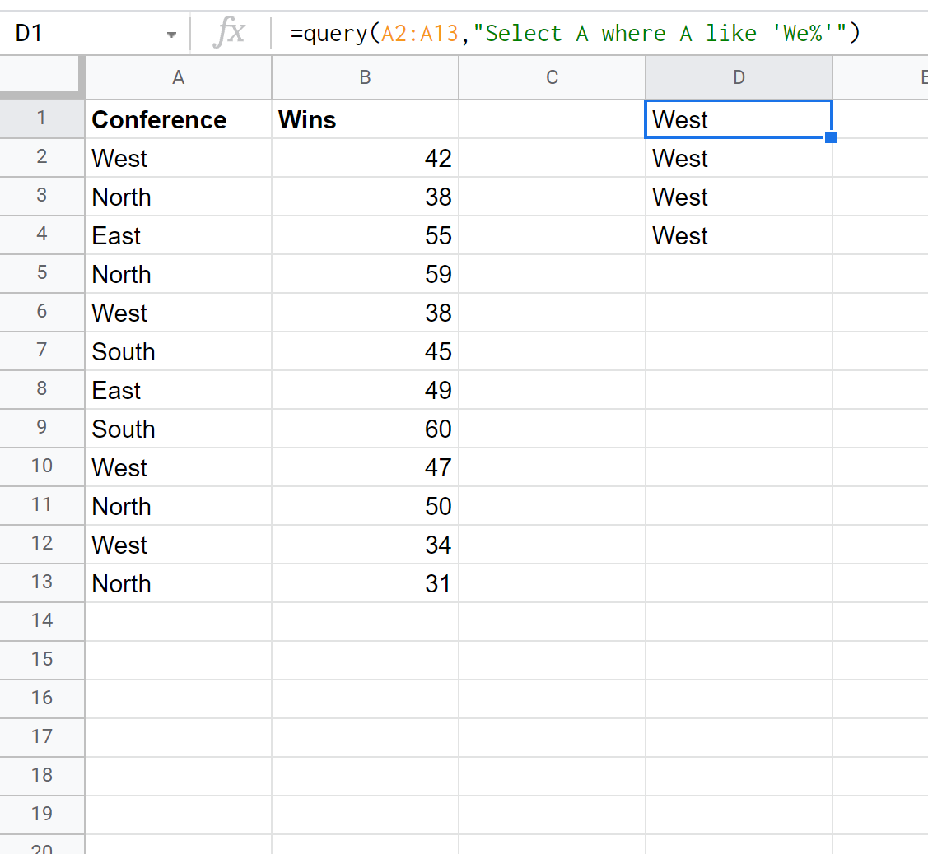Click the empty cell C5
Image resolution: width=928 pixels, height=854 pixels.
tap(552, 274)
